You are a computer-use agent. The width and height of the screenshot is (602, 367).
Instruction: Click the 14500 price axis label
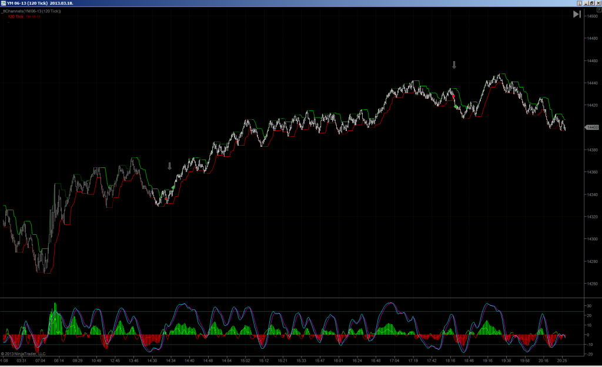tap(592, 16)
